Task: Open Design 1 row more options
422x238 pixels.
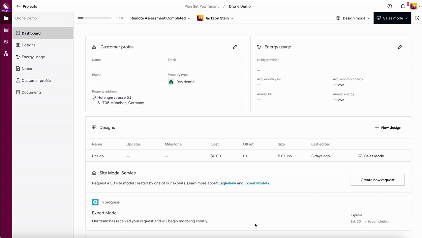Action: [x=400, y=156]
